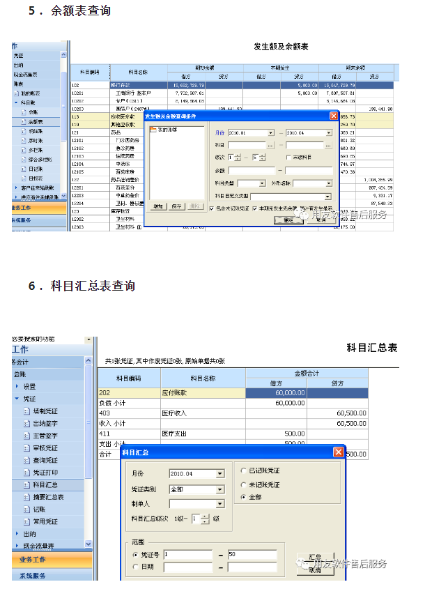Open the 科目类型 dropdown
This screenshot has width=432, height=605.
tap(262, 183)
